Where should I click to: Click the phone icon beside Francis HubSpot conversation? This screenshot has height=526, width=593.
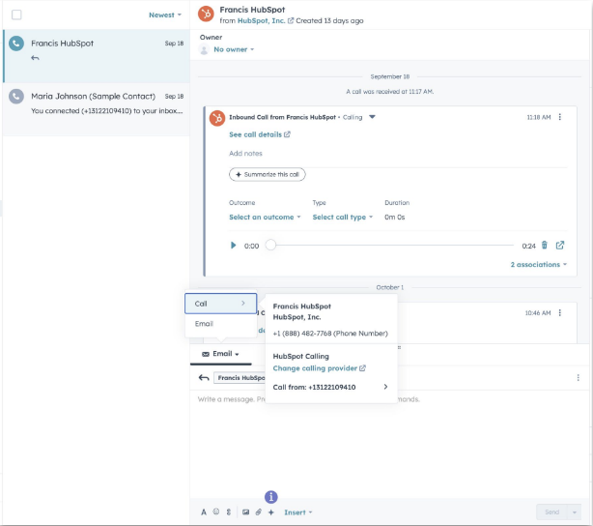pyautogui.click(x=16, y=44)
